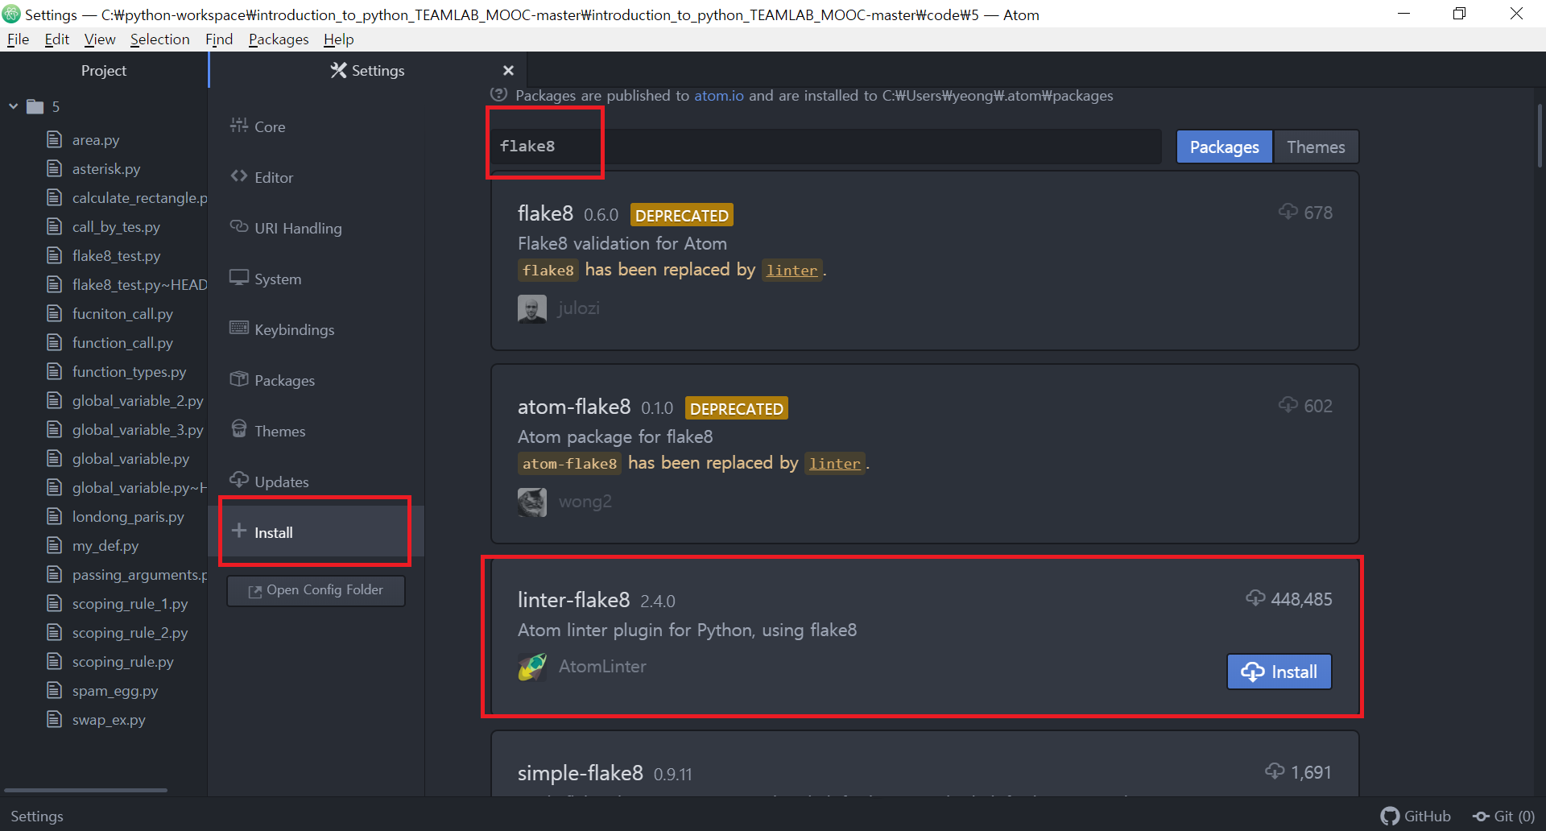Click Open Config Folder button

coord(316,590)
